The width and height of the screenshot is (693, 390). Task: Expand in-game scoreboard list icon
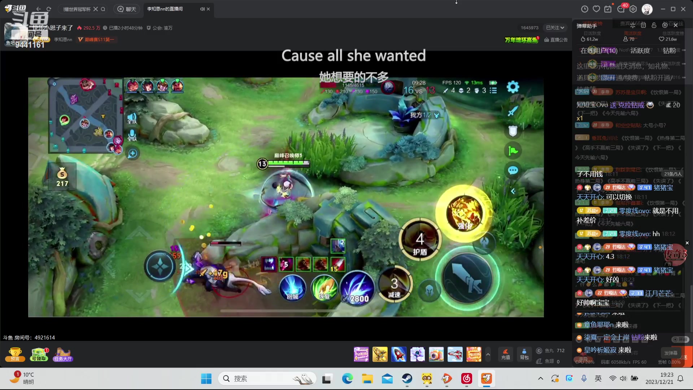click(493, 90)
